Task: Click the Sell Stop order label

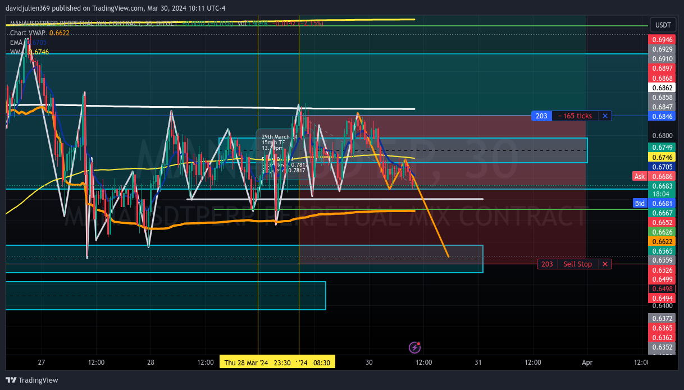Action: click(x=577, y=264)
